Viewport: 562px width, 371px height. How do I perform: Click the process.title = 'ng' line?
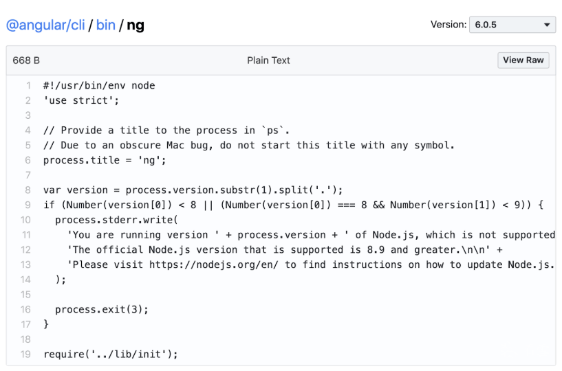pos(105,160)
